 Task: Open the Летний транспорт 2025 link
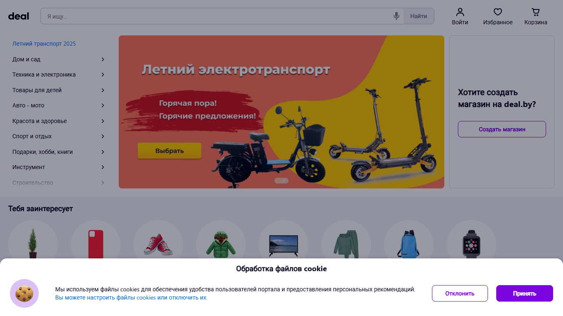coord(44,44)
